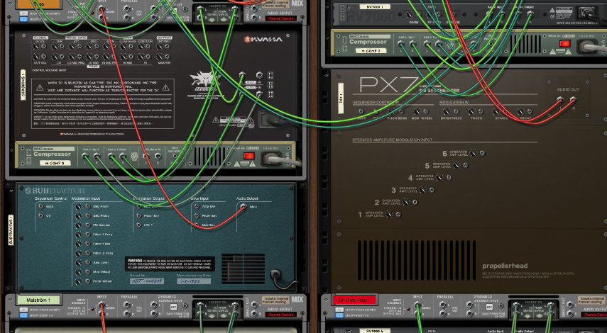Click the PX7 Operator 6 amp level jack
The width and height of the screenshot is (607, 333).
(482, 153)
